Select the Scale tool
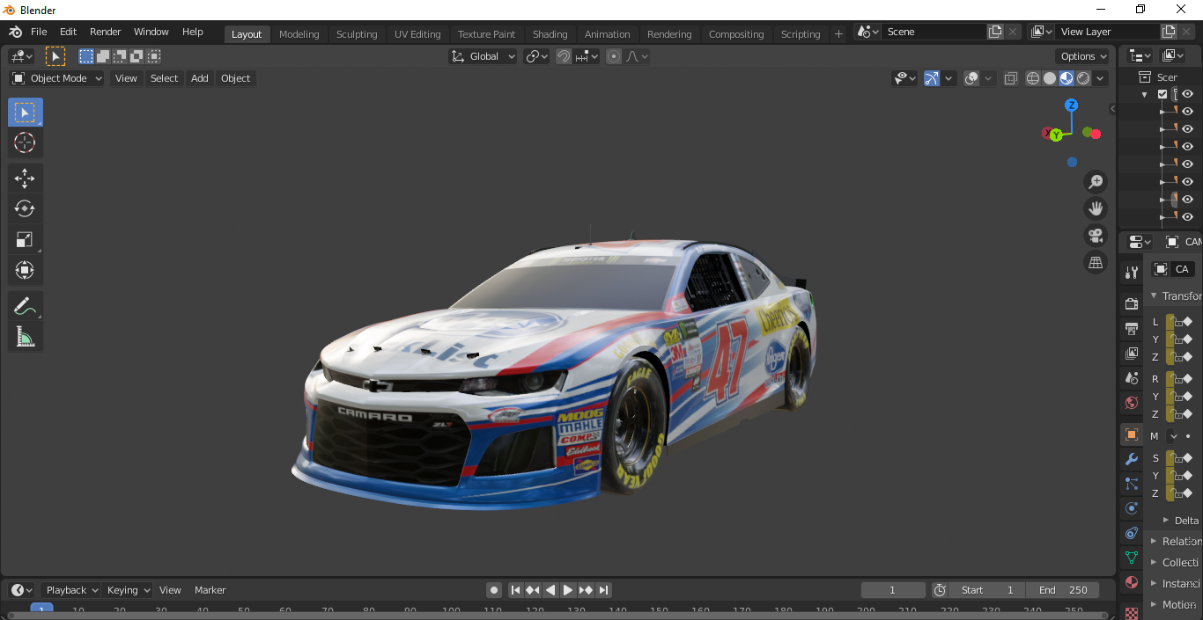The height and width of the screenshot is (620, 1203). pos(25,239)
